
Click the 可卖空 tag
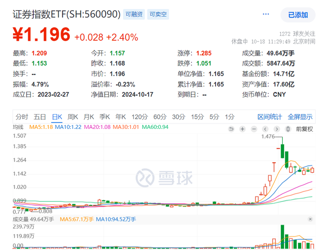tap(158, 14)
